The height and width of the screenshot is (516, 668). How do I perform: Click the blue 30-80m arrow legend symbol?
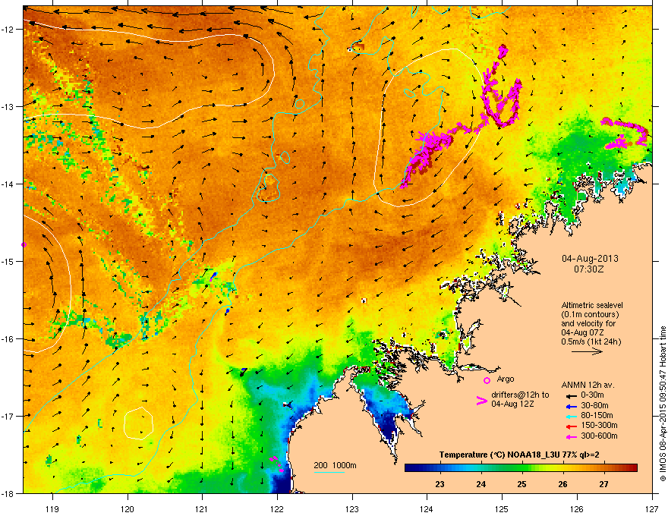click(x=572, y=407)
